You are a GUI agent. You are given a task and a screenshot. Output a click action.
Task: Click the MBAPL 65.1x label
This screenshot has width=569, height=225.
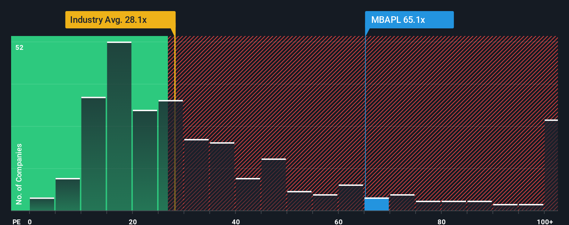point(409,20)
